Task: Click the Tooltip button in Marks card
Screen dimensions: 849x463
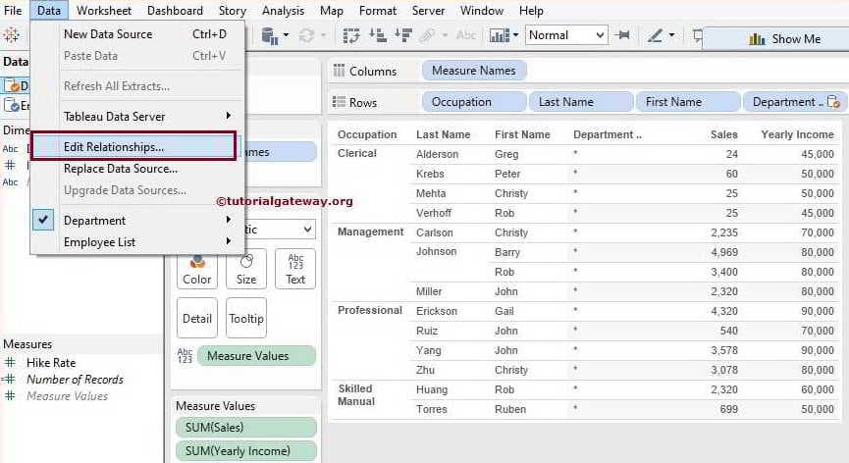Action: [x=246, y=318]
